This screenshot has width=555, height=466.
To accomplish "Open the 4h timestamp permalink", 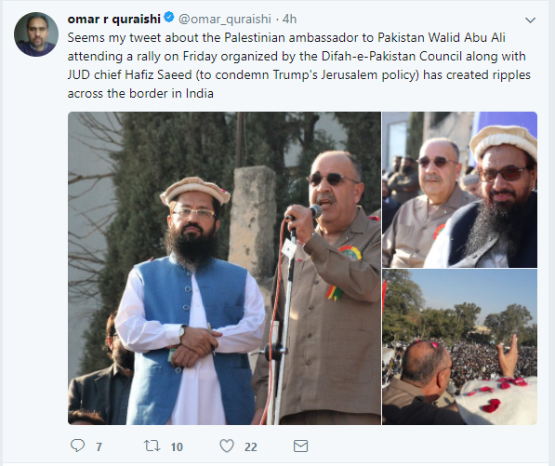I will (x=289, y=19).
